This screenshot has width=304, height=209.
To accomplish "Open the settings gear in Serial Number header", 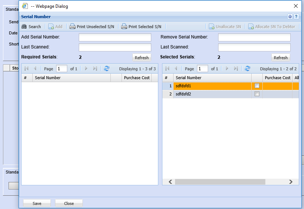I will pos(290,17).
